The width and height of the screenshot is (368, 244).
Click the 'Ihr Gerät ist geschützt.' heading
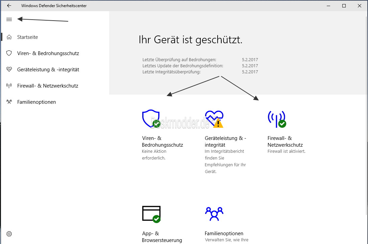(190, 40)
